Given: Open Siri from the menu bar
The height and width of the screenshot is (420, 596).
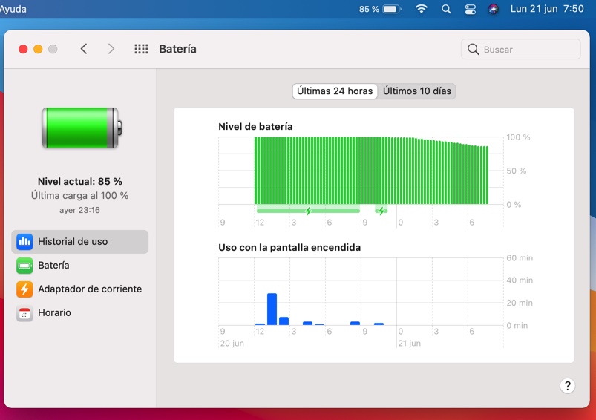Looking at the screenshot, I should [x=494, y=10].
